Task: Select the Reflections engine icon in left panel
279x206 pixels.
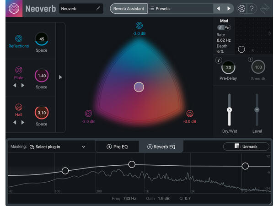Action: (x=19, y=38)
